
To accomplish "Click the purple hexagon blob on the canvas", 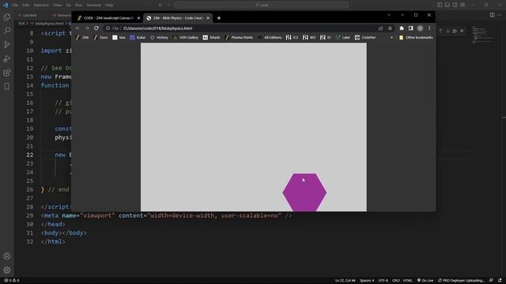I will [x=304, y=192].
